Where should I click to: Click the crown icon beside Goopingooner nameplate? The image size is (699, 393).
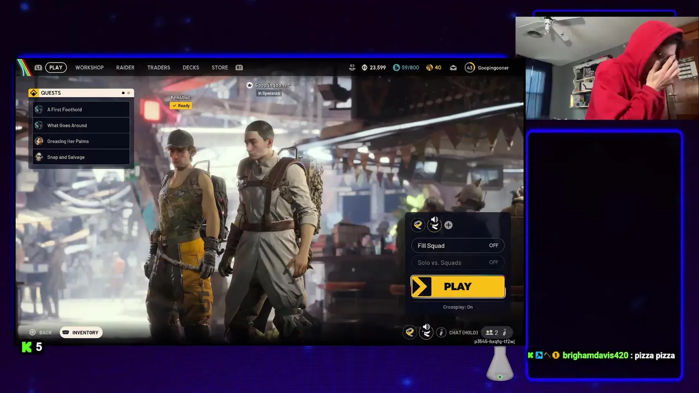(250, 85)
